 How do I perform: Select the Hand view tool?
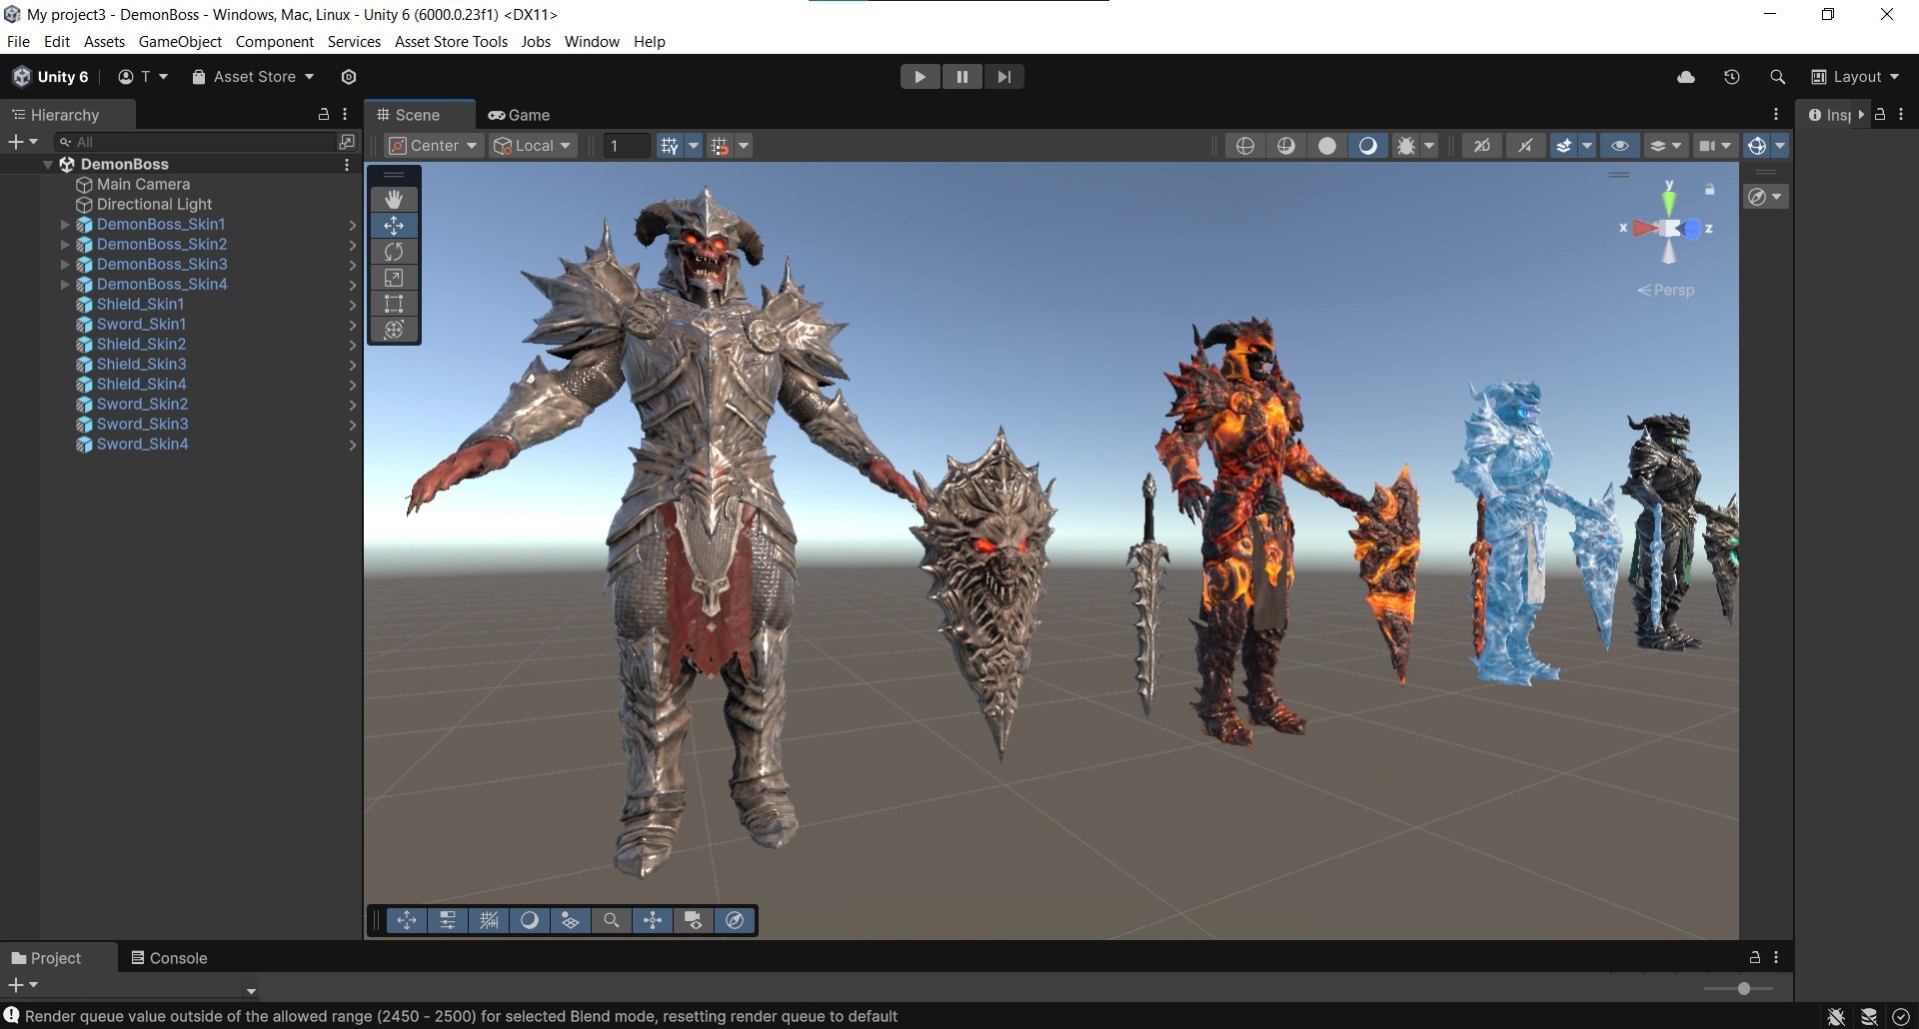tap(394, 199)
